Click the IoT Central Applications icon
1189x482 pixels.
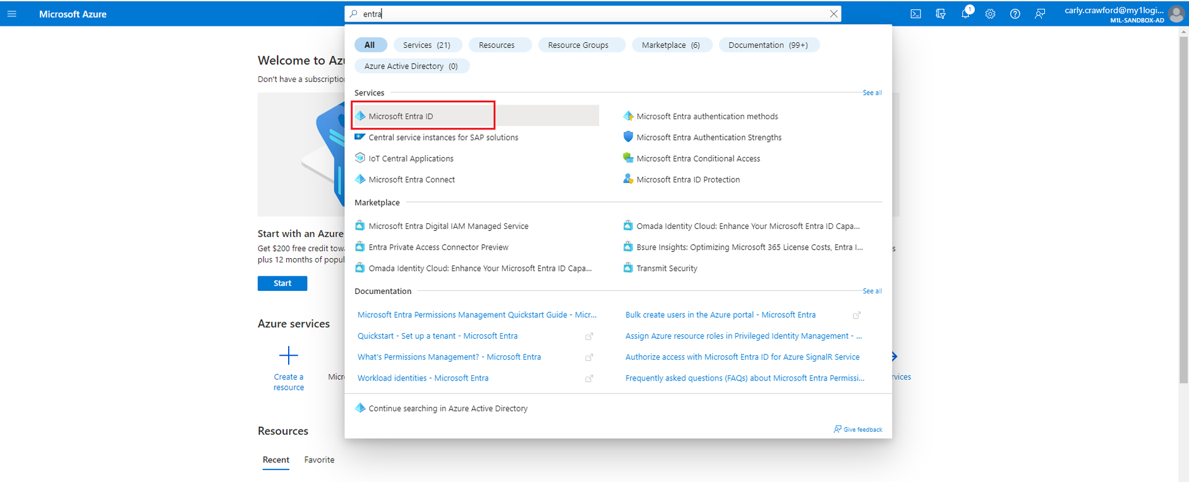360,158
